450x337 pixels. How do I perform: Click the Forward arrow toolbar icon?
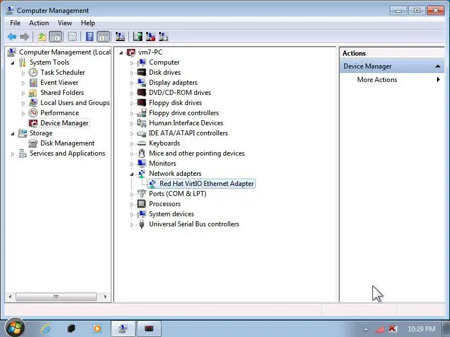[25, 37]
